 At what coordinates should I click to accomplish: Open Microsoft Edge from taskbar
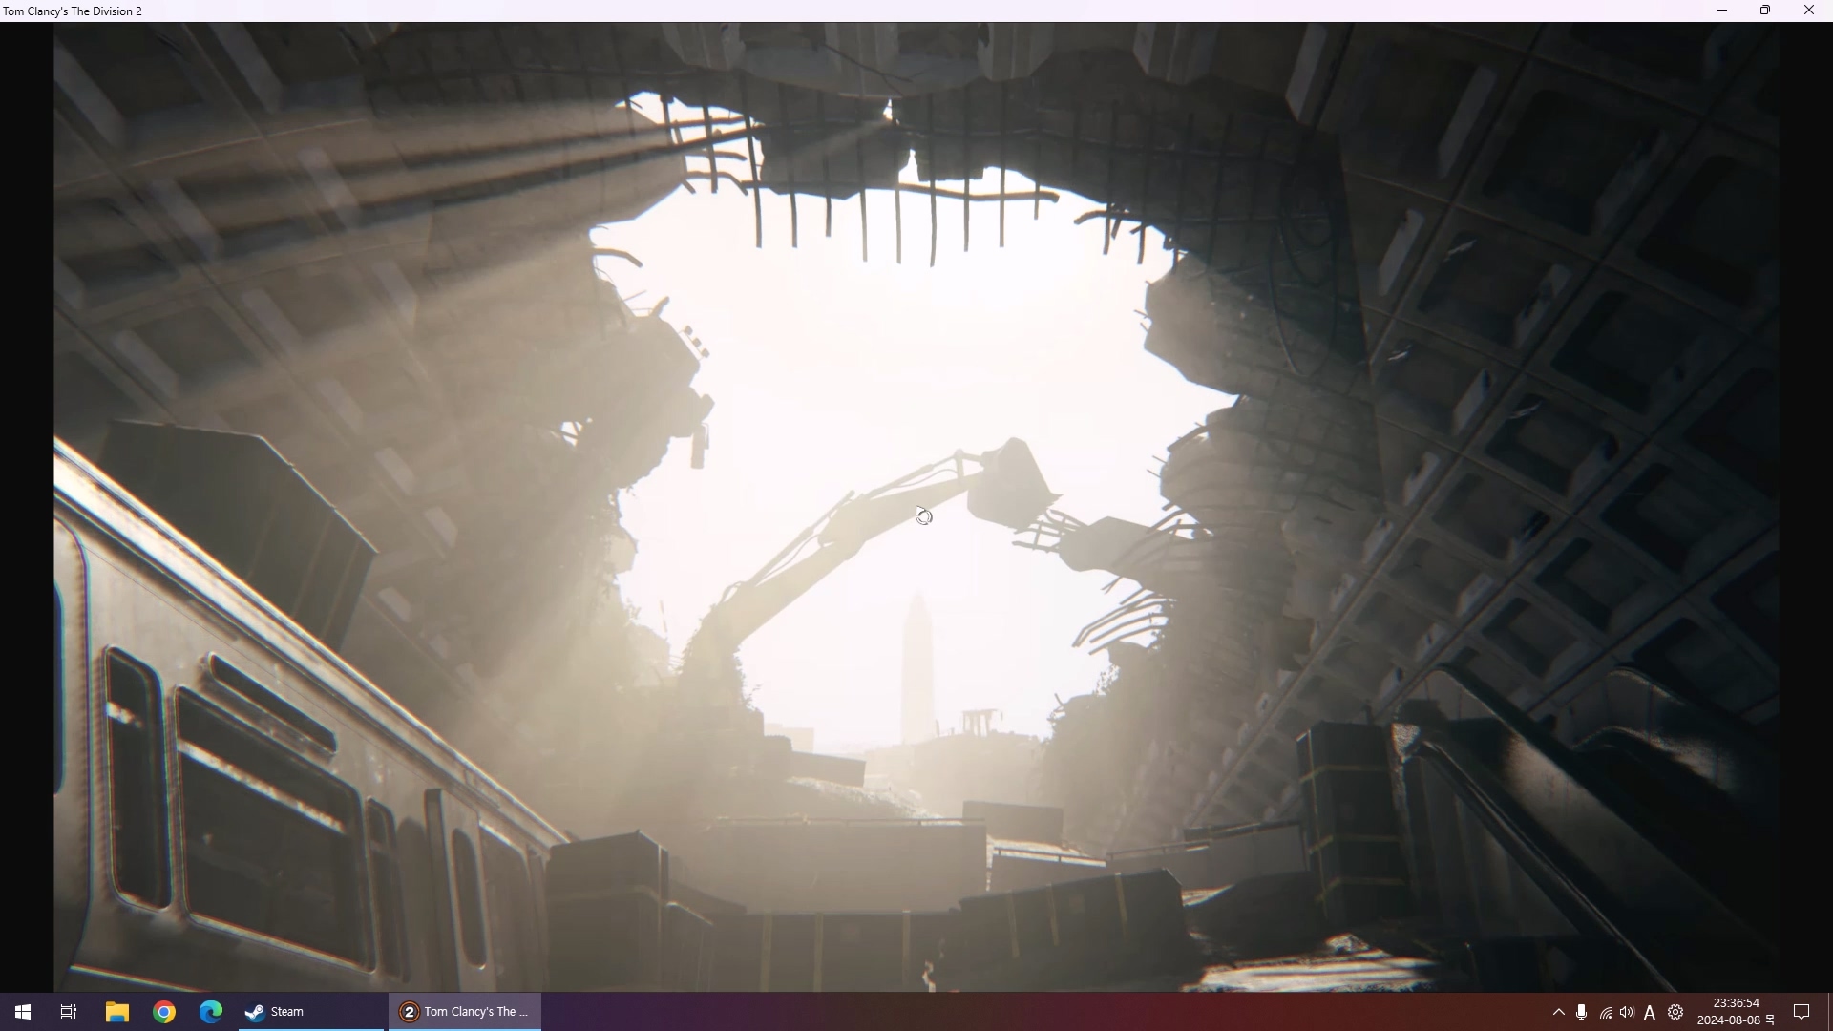(x=211, y=1012)
